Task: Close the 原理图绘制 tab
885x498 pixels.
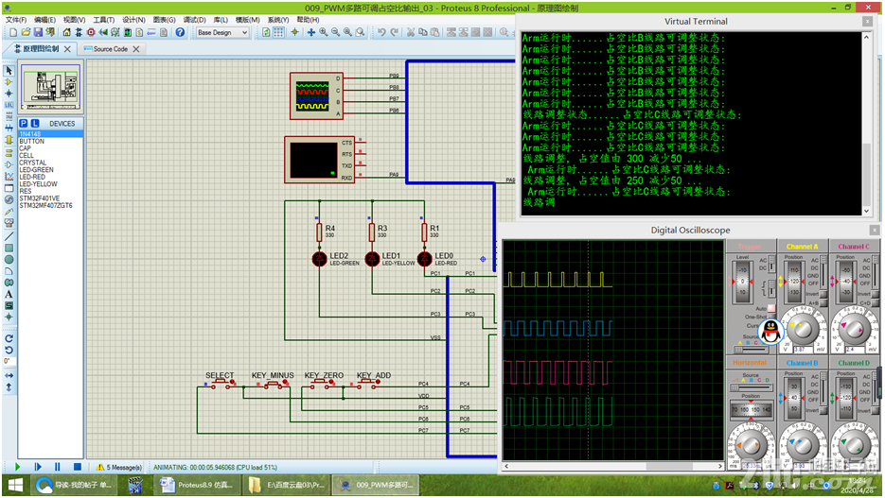Action: tap(67, 49)
